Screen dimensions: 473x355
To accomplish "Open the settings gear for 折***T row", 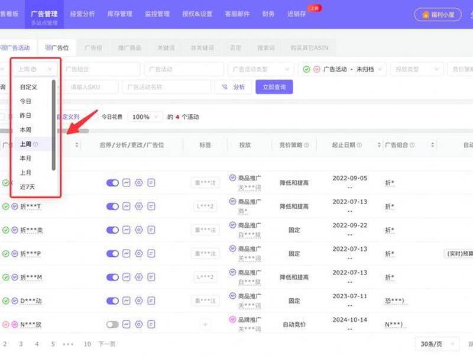I will (x=139, y=206).
